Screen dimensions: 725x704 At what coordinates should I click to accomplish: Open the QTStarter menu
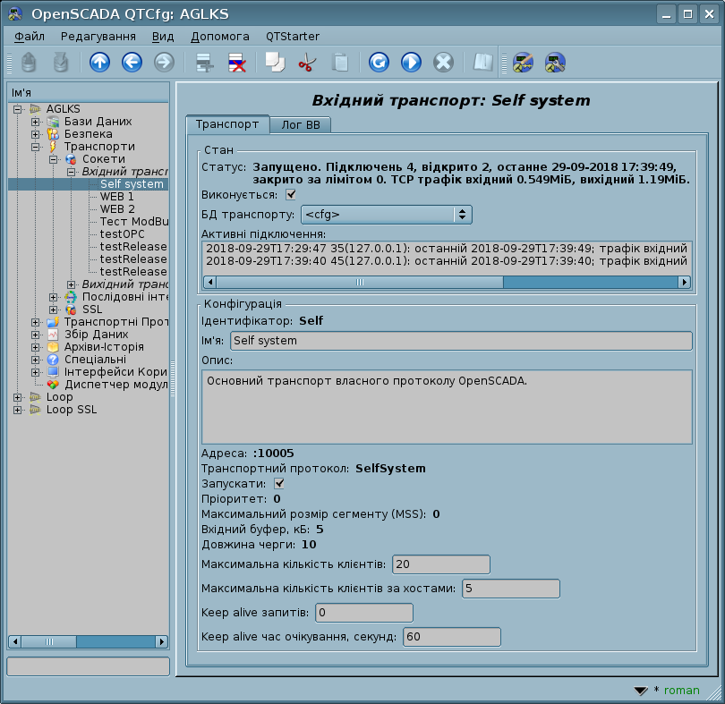292,37
